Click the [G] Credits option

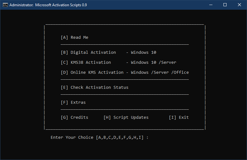click(x=74, y=117)
